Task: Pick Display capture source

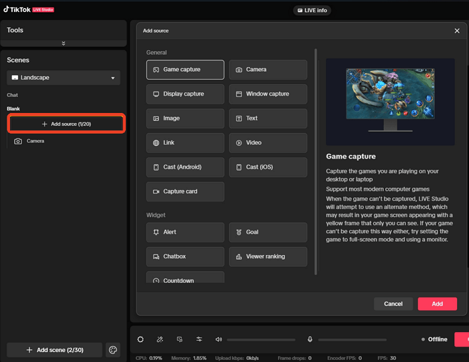Action: [x=185, y=94]
